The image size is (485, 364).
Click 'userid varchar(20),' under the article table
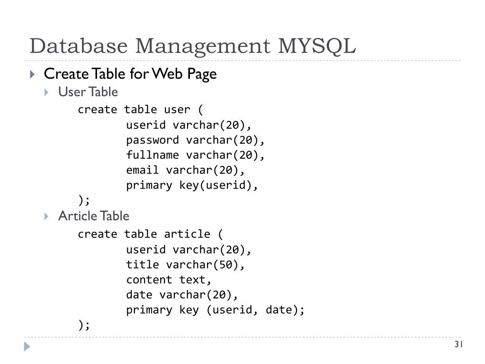point(189,250)
